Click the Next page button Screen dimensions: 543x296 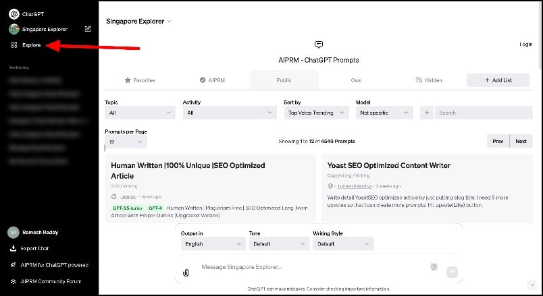tap(521, 141)
